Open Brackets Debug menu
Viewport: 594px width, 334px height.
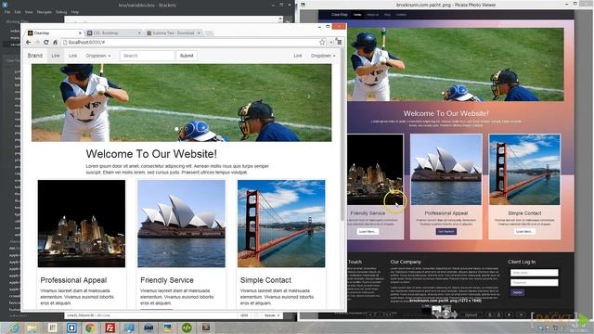(61, 12)
